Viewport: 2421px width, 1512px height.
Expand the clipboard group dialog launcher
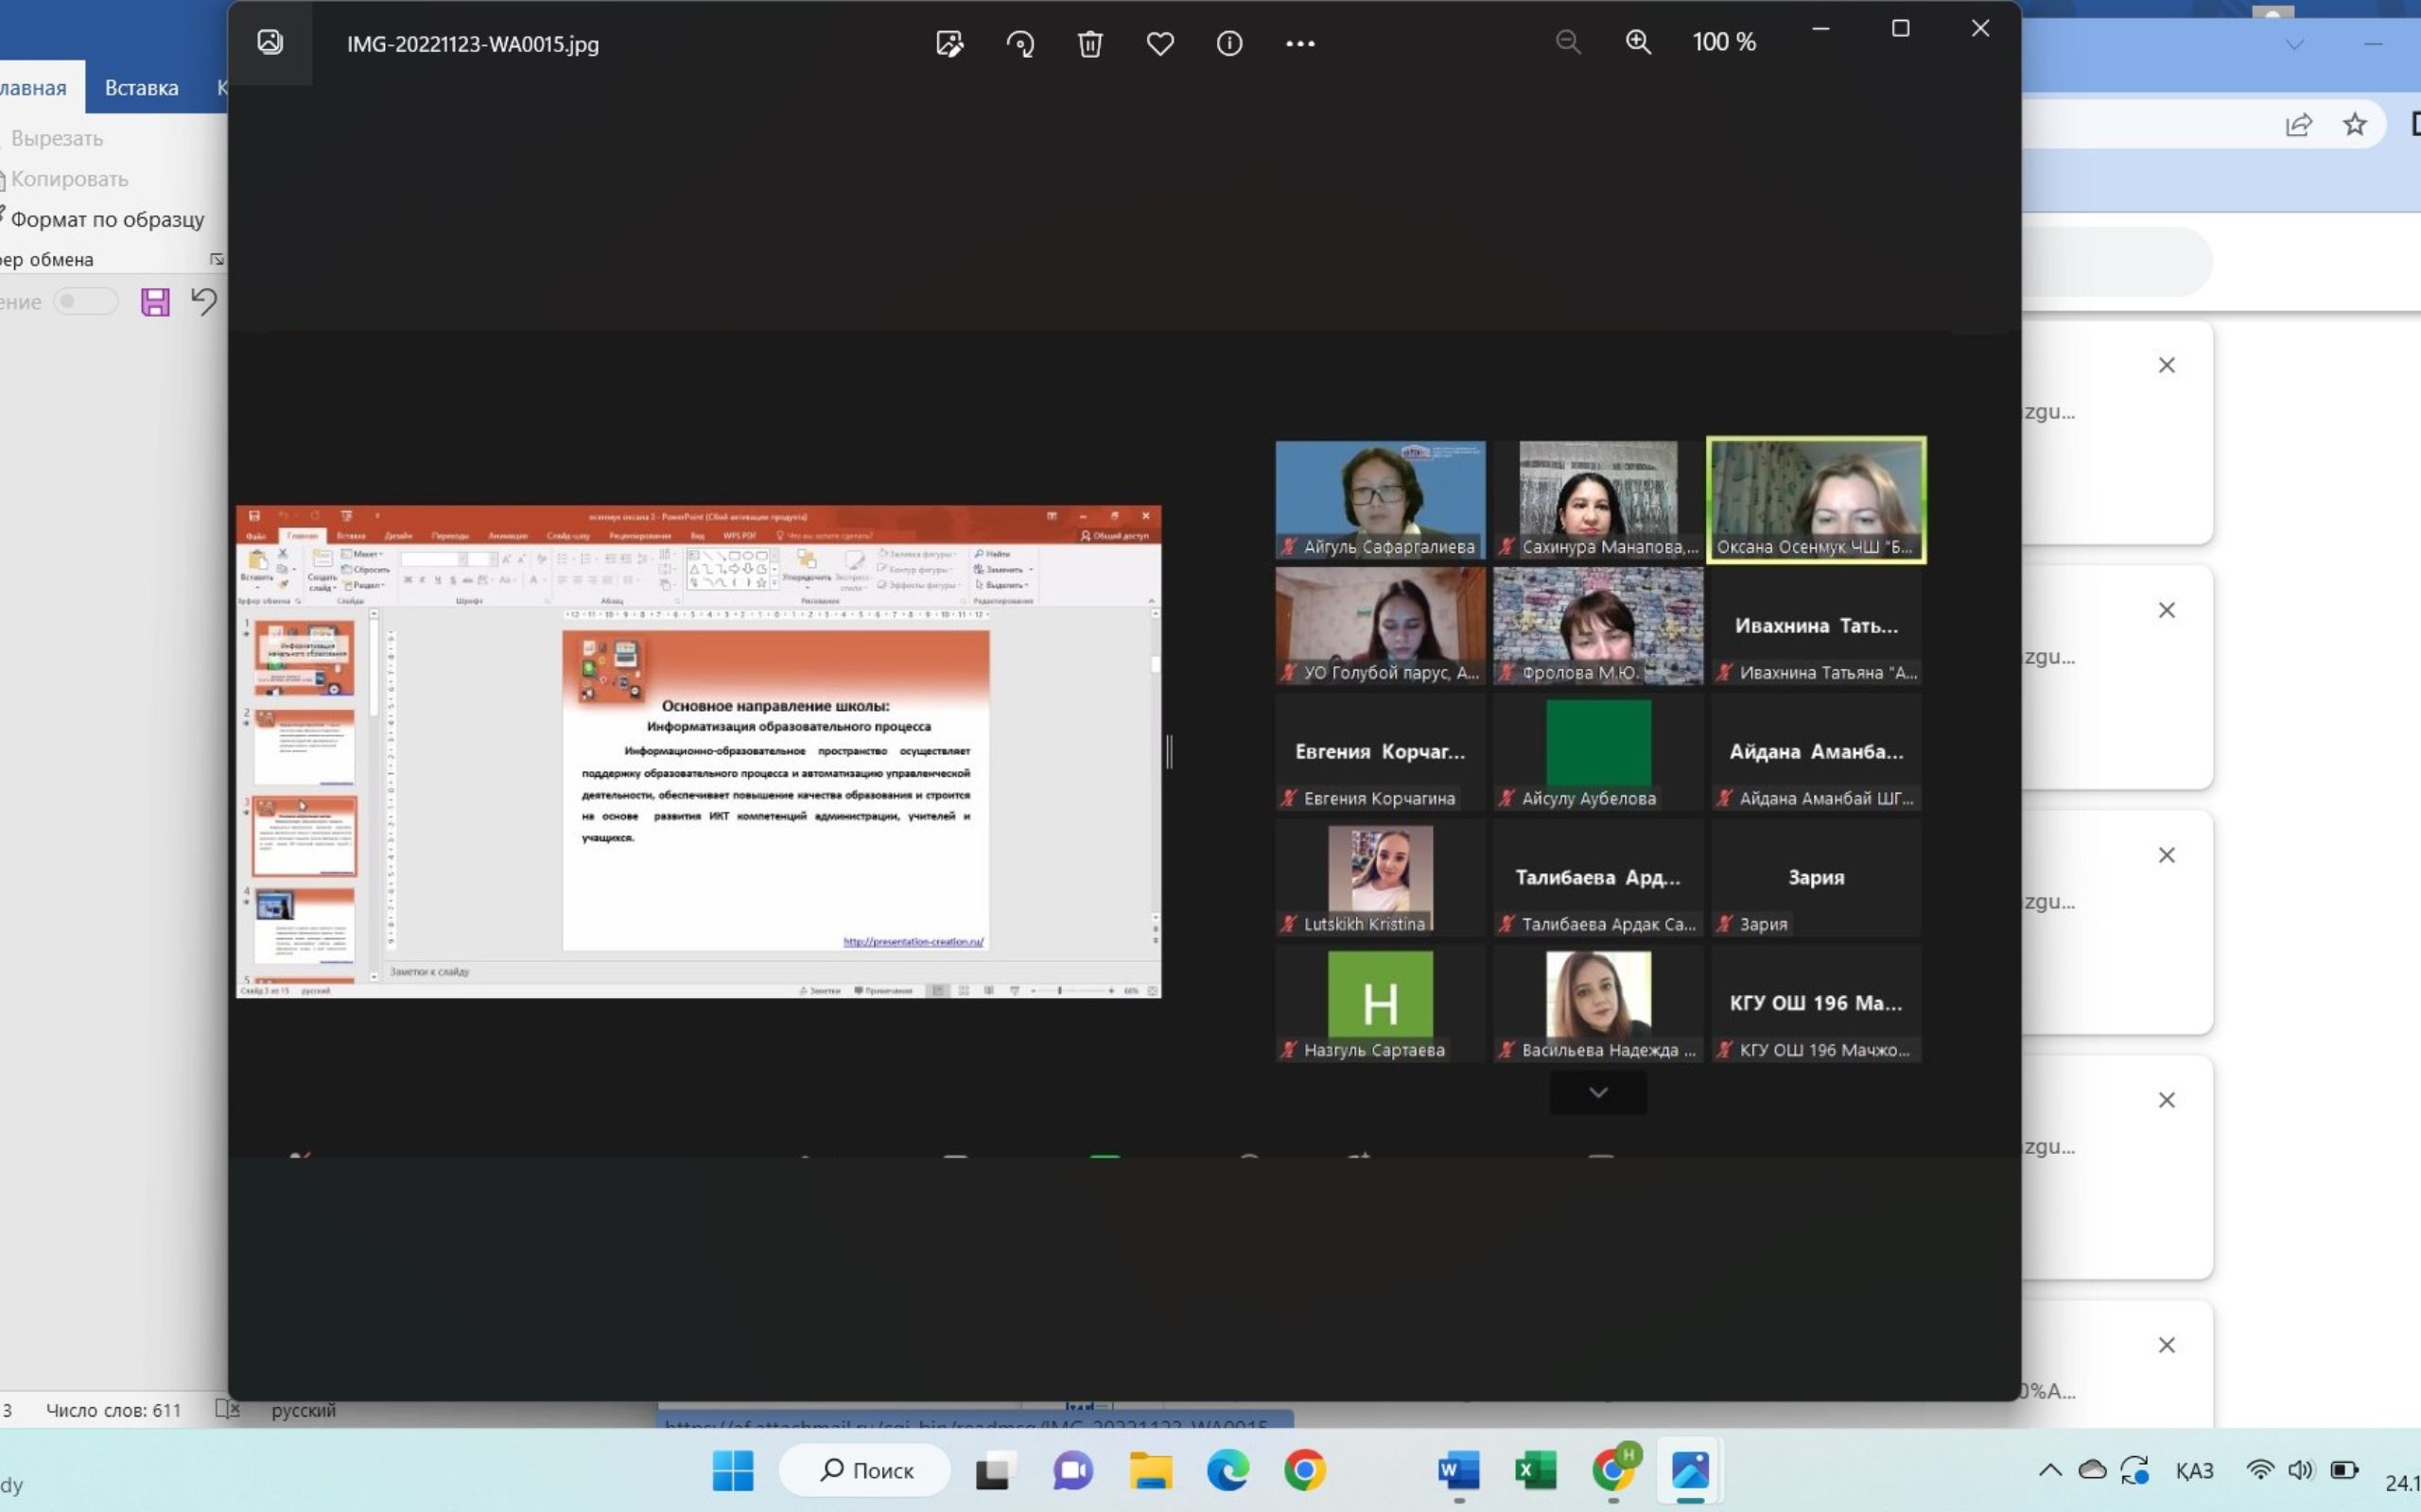(x=216, y=259)
